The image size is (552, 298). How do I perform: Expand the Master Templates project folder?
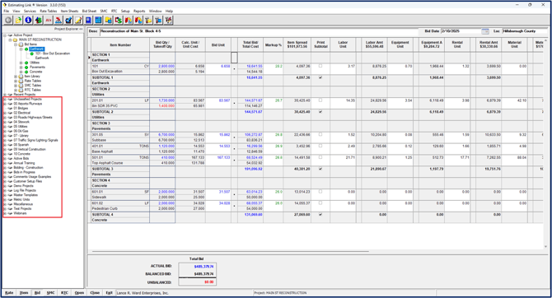5,195
